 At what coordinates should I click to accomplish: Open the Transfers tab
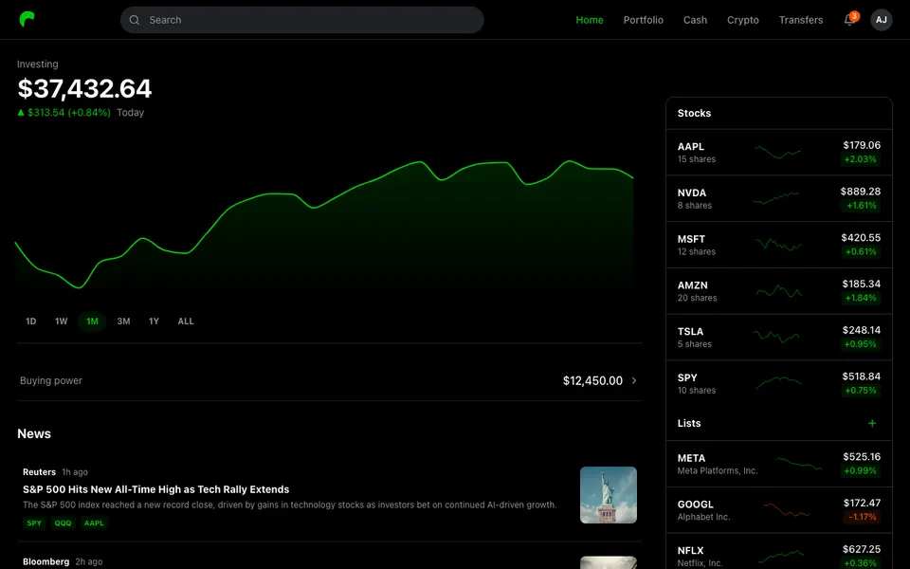[x=801, y=20]
